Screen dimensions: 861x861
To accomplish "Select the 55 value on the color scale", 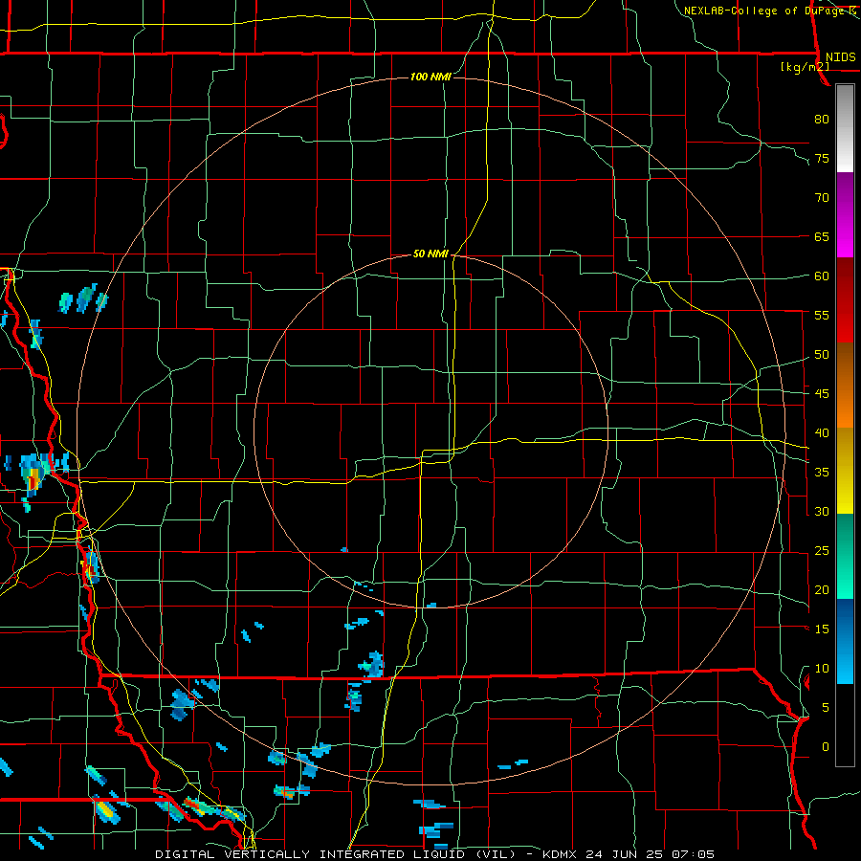I will [x=822, y=316].
